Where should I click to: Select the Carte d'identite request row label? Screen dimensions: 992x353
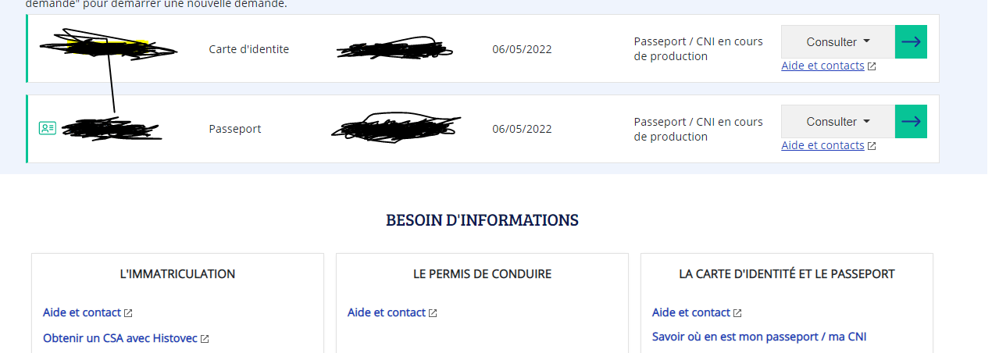249,49
